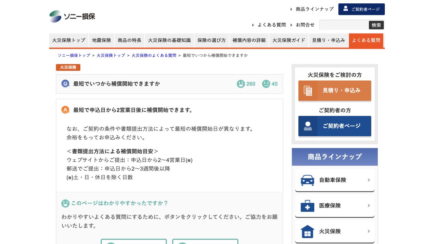Expand 火災保険 lineup chevron arrow
Viewport: 434px width, 244px height.
coord(369,231)
